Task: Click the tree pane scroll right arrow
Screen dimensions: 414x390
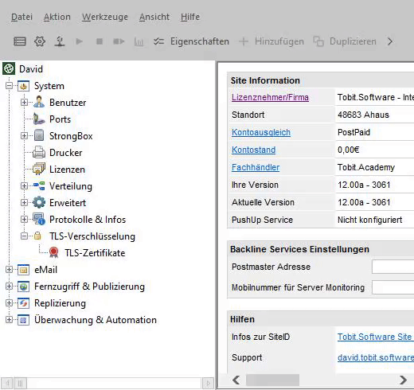Action: 208,383
